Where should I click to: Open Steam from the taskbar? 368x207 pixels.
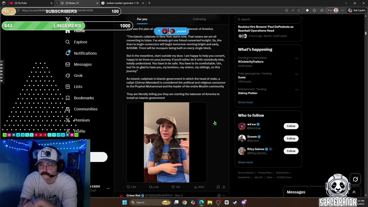tap(235, 202)
